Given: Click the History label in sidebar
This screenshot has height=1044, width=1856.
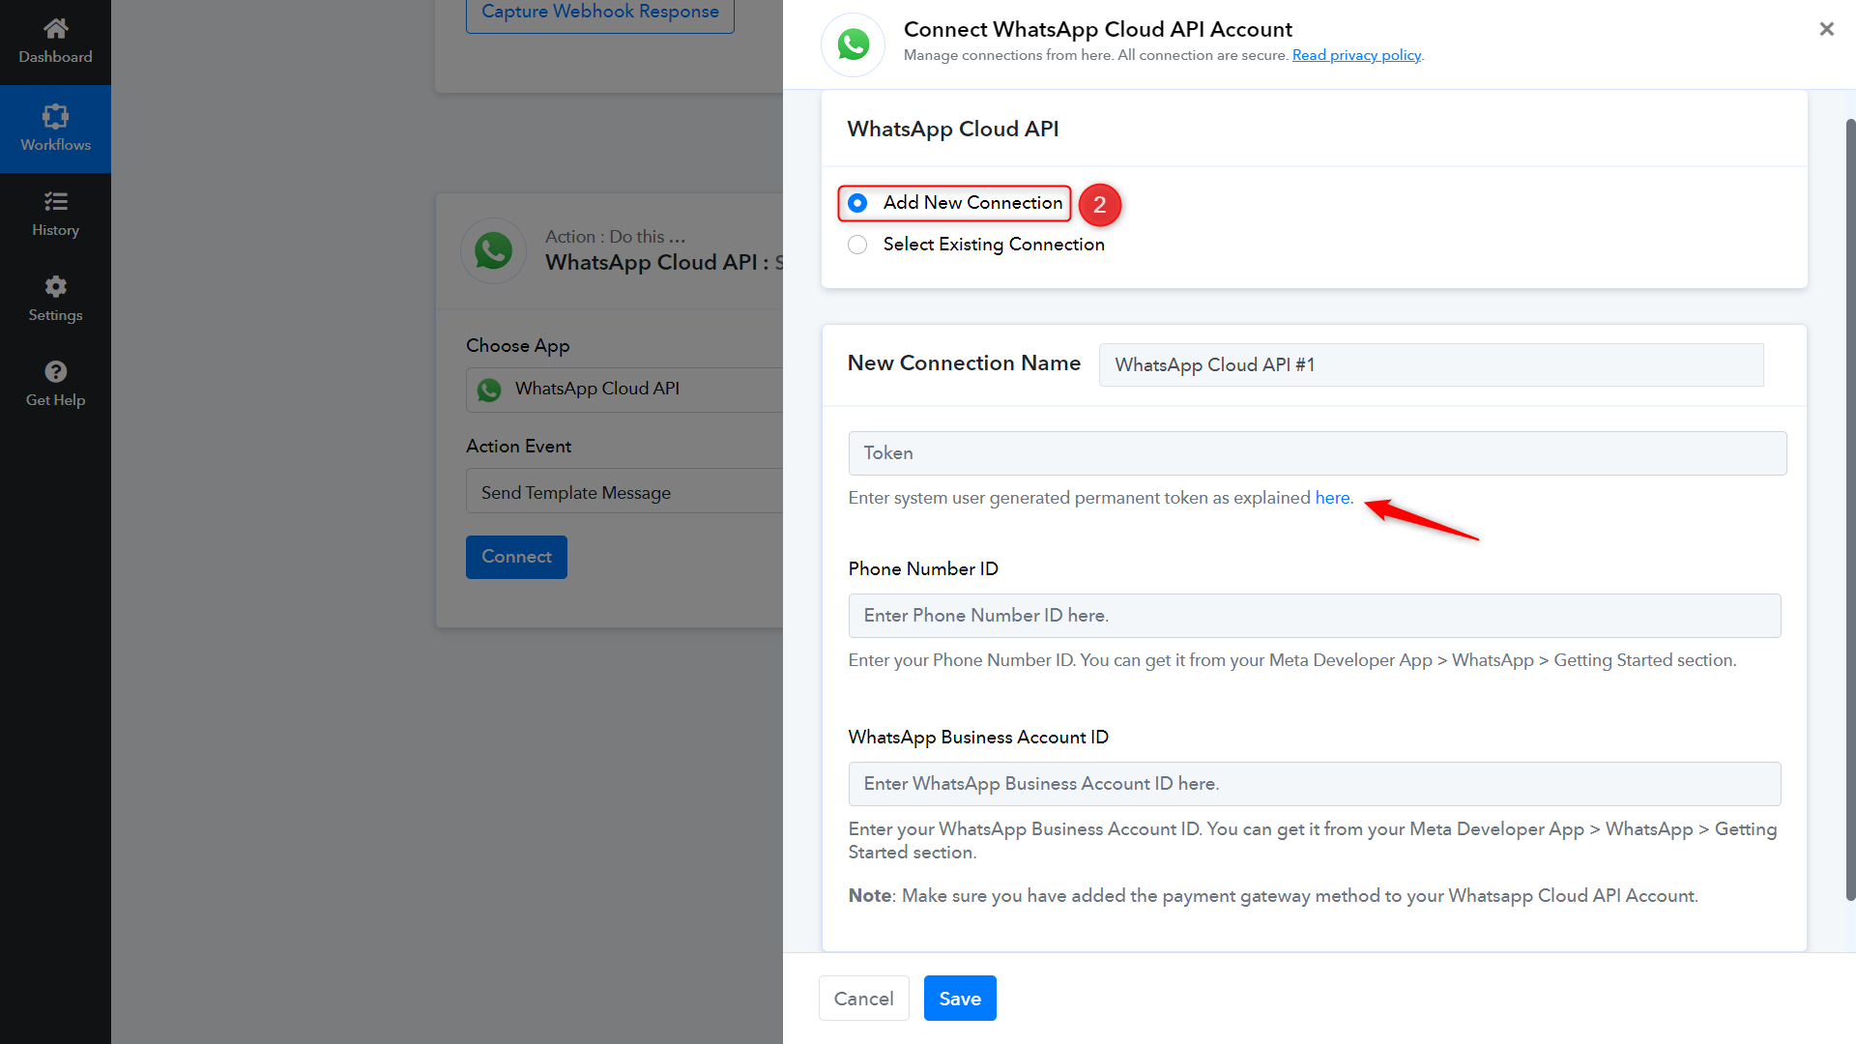Looking at the screenshot, I should tap(55, 230).
